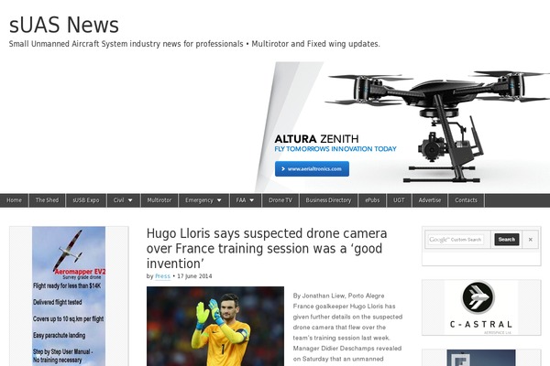This screenshot has width=550, height=366.
Task: Open Business Directory page
Action: pyautogui.click(x=328, y=200)
